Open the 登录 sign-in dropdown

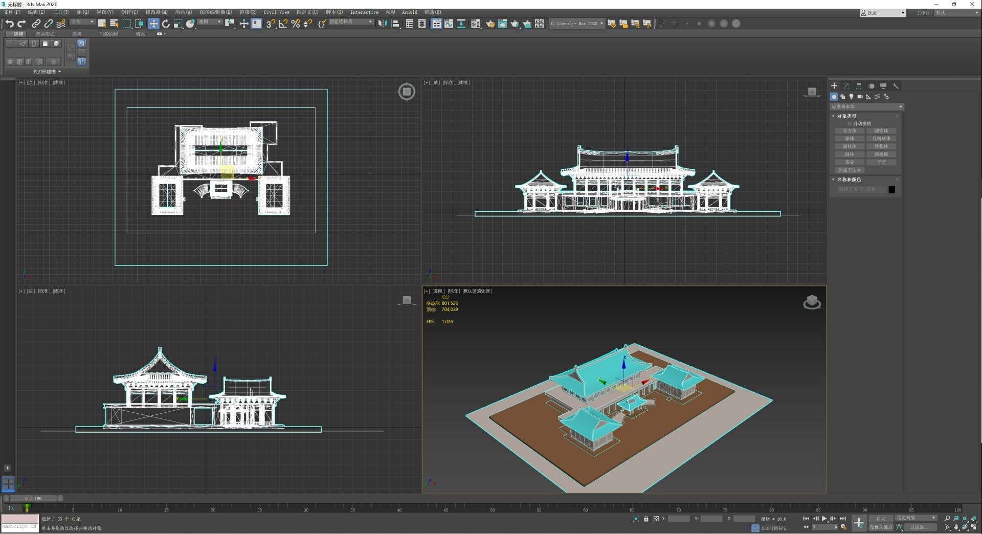[x=883, y=13]
